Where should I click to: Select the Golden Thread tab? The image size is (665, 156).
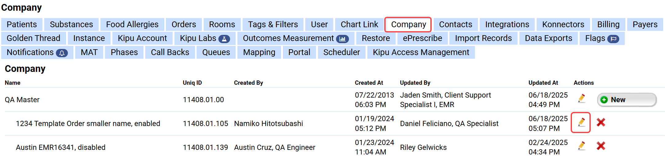(x=33, y=38)
